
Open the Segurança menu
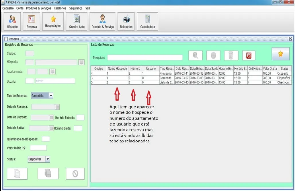click(x=76, y=8)
